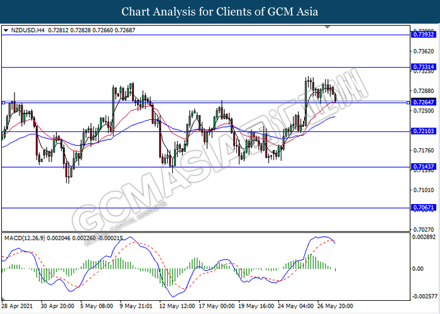Select the 0.73314 resistance level label

[424, 67]
